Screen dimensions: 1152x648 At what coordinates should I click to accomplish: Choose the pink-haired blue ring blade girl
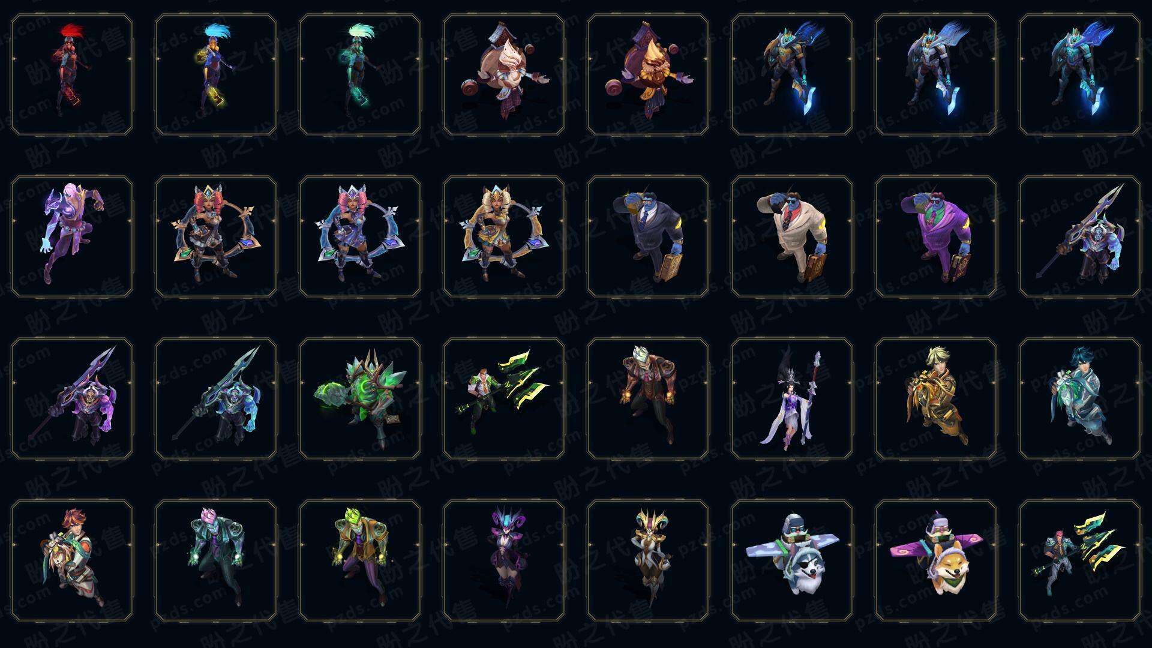[x=360, y=237]
